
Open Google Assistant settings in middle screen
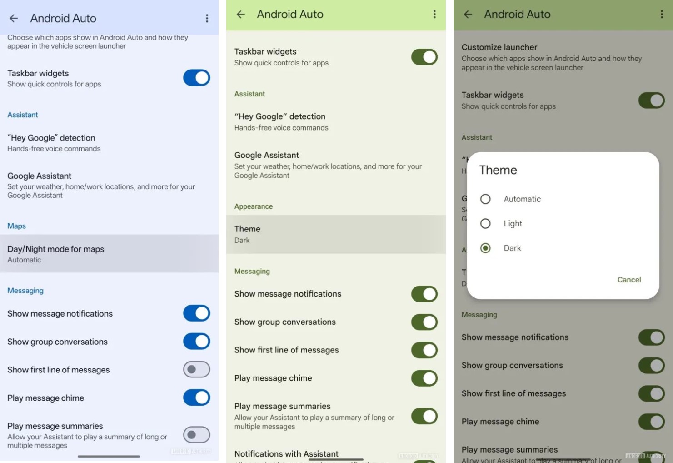336,165
